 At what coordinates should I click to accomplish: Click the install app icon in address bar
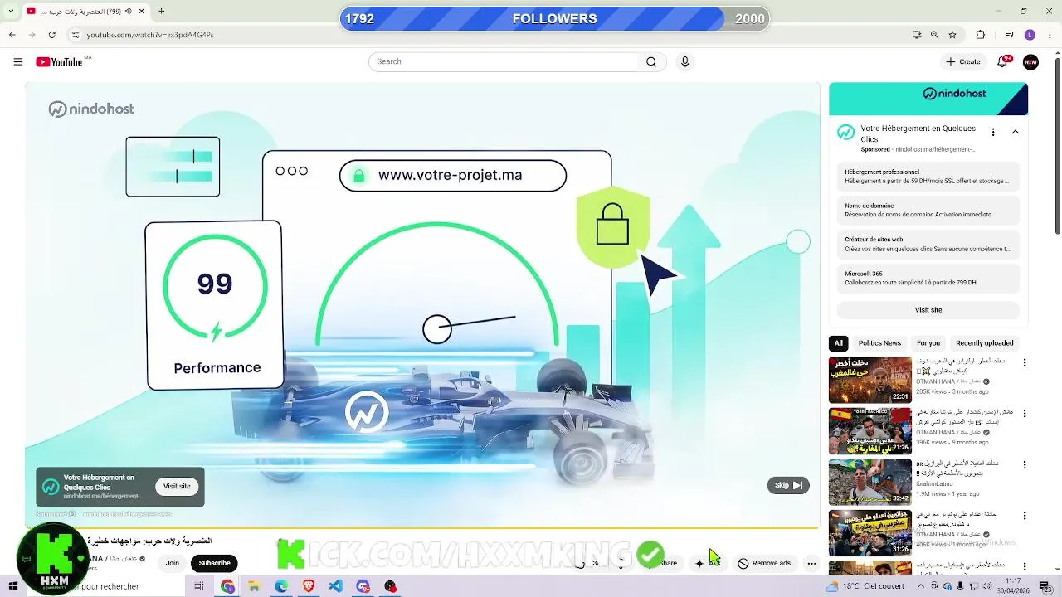pyautogui.click(x=916, y=35)
